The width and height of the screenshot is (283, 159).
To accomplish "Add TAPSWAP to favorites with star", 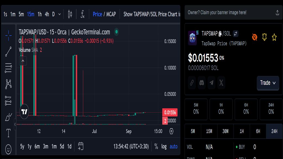I will coord(274,37).
